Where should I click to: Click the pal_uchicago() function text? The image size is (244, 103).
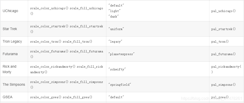pos(223,11)
